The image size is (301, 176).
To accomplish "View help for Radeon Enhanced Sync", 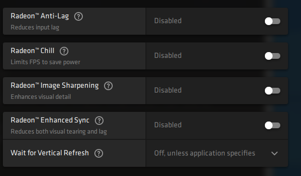I will pyautogui.click(x=99, y=121).
